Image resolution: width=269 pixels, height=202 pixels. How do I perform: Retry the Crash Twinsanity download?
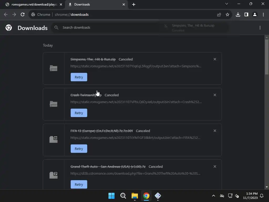coord(79,113)
